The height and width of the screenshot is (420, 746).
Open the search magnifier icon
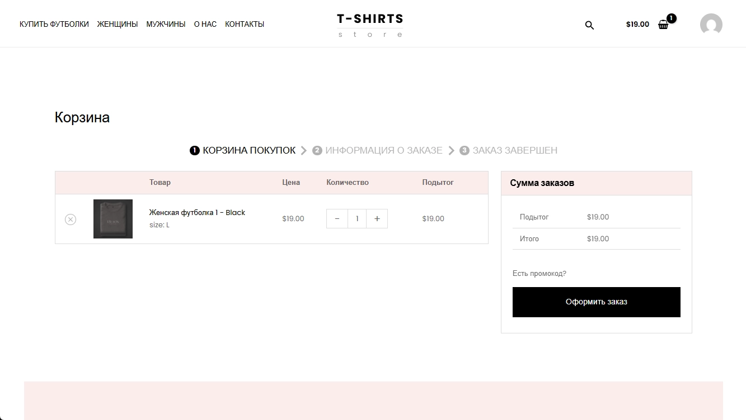coord(589,25)
